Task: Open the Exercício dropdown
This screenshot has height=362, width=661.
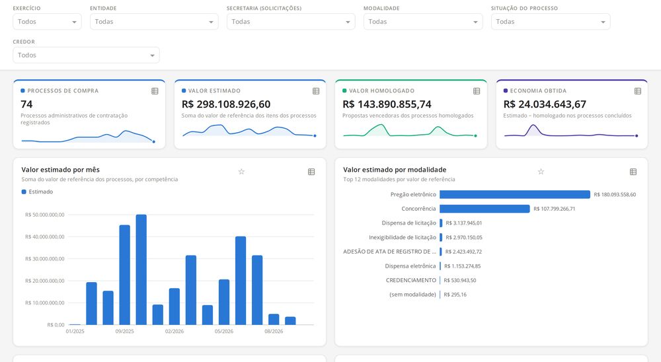Action: [47, 22]
